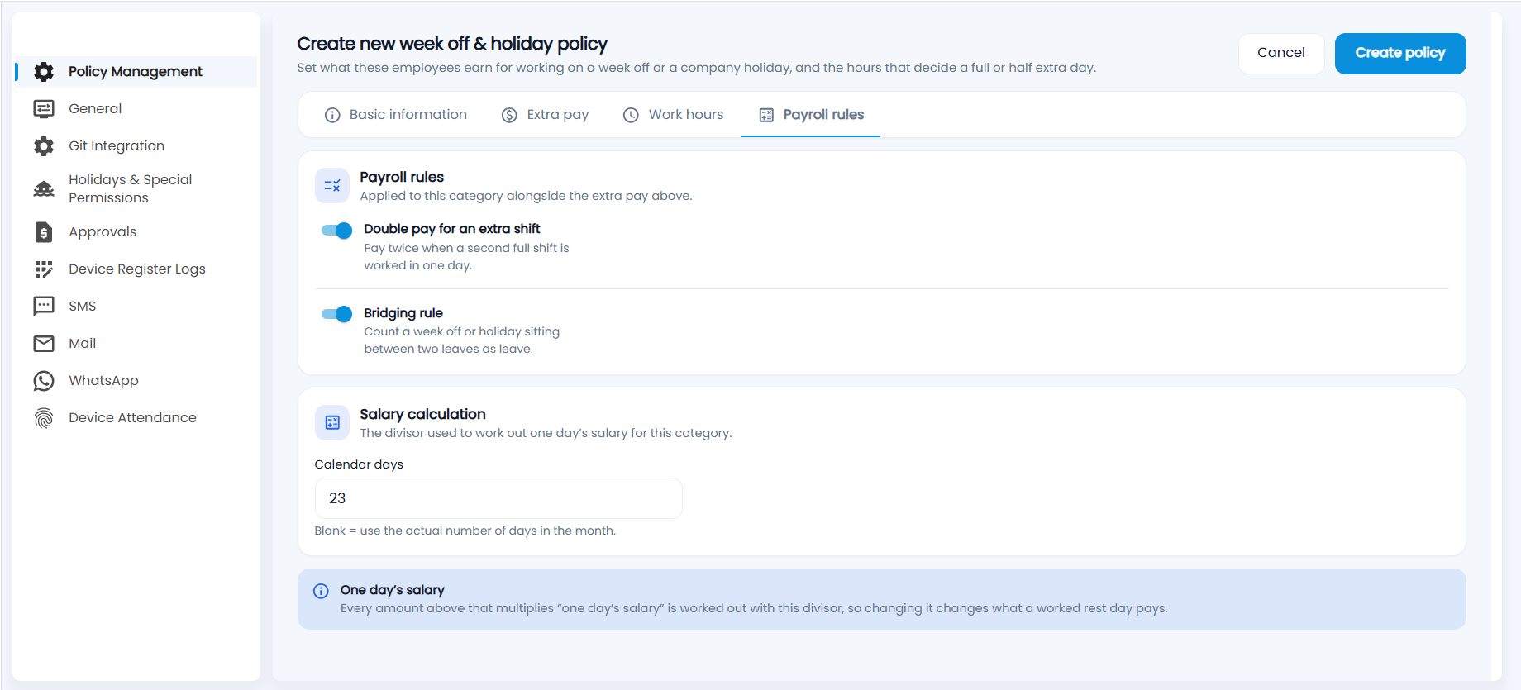
Task: Click the 'One day's salary' notice heading
Action: pyautogui.click(x=393, y=590)
